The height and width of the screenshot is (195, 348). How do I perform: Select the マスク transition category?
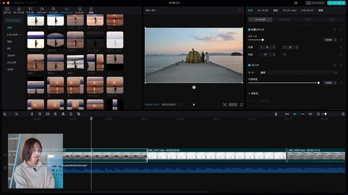click(10, 69)
